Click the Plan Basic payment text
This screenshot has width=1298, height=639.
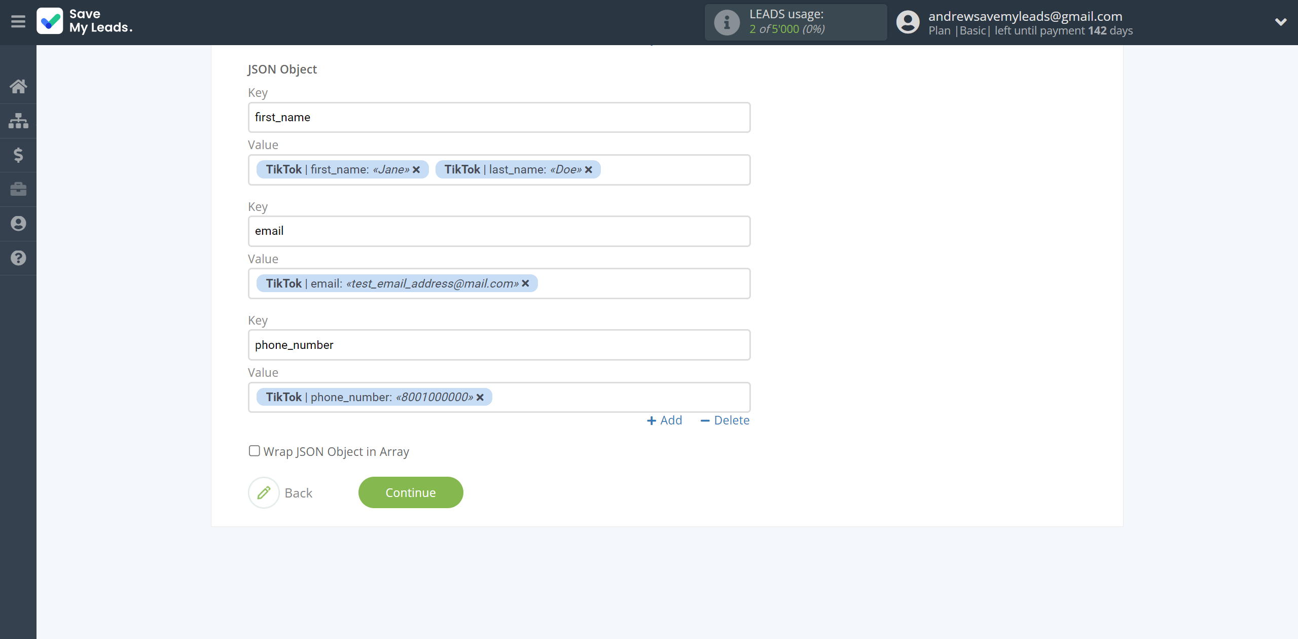pos(1031,31)
